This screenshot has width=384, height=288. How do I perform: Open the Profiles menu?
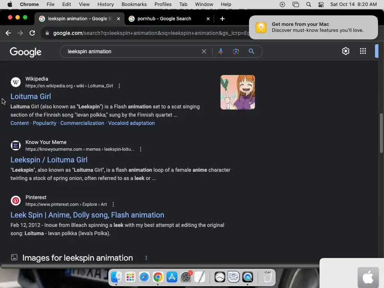point(163,4)
